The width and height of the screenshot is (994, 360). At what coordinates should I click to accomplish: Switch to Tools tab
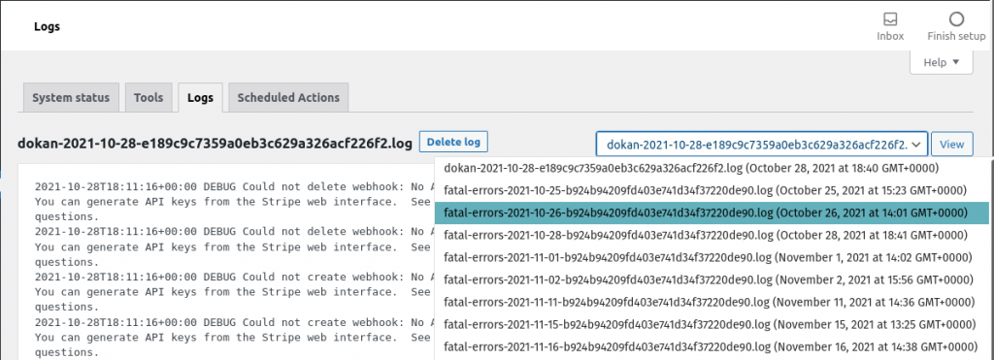149,98
